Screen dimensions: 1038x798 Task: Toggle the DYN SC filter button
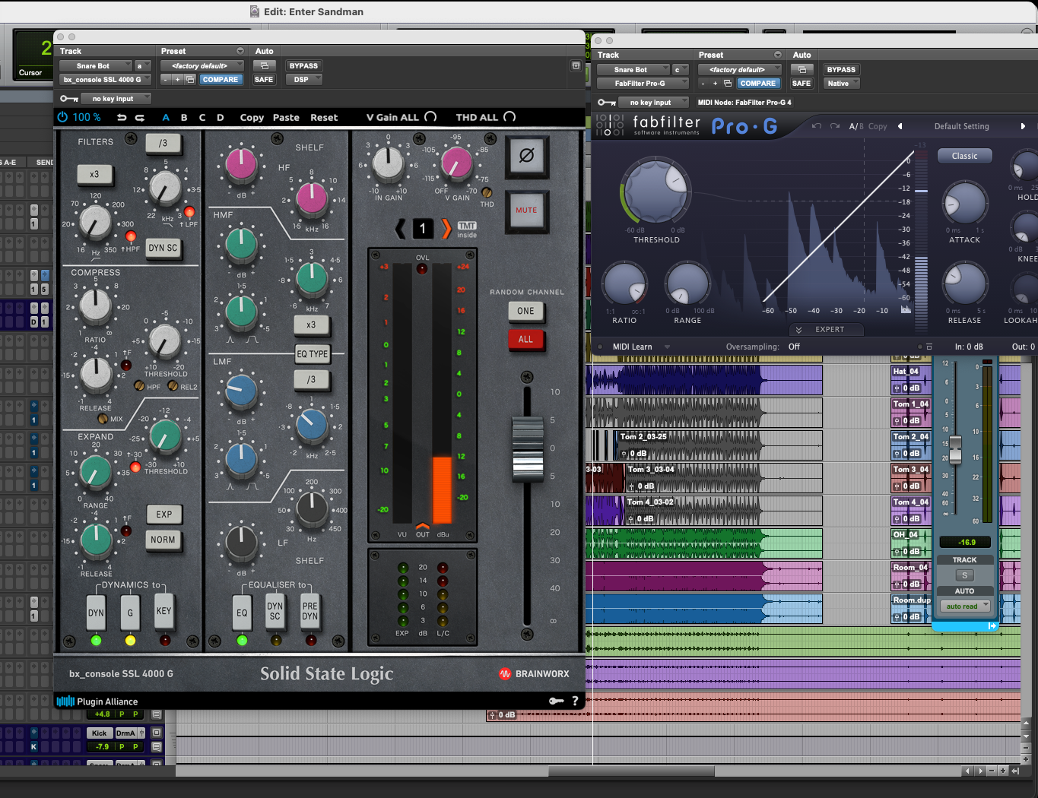tap(163, 248)
